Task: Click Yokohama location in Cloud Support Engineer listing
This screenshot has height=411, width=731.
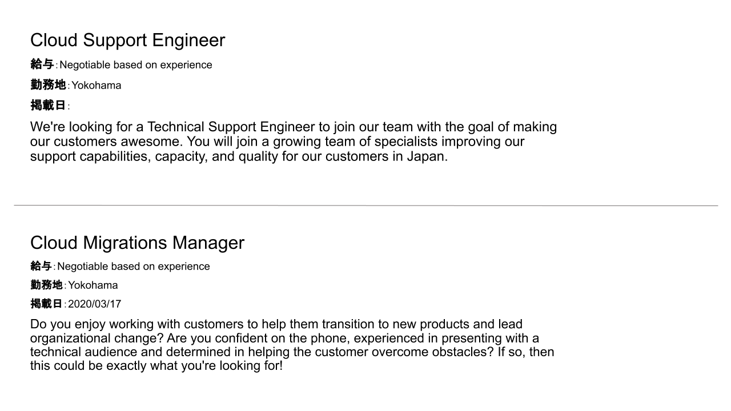Action: [96, 85]
